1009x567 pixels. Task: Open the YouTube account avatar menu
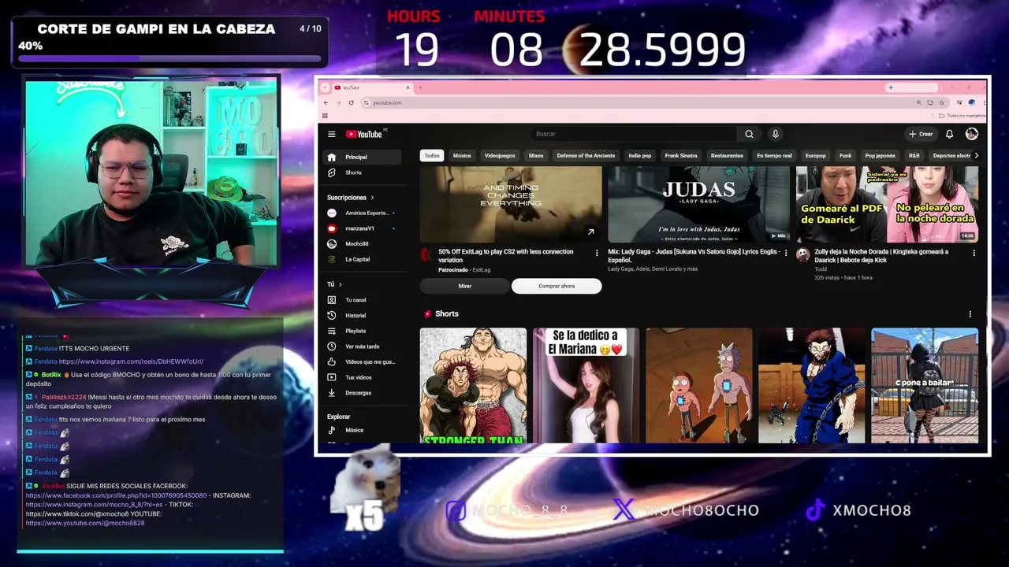click(x=971, y=134)
